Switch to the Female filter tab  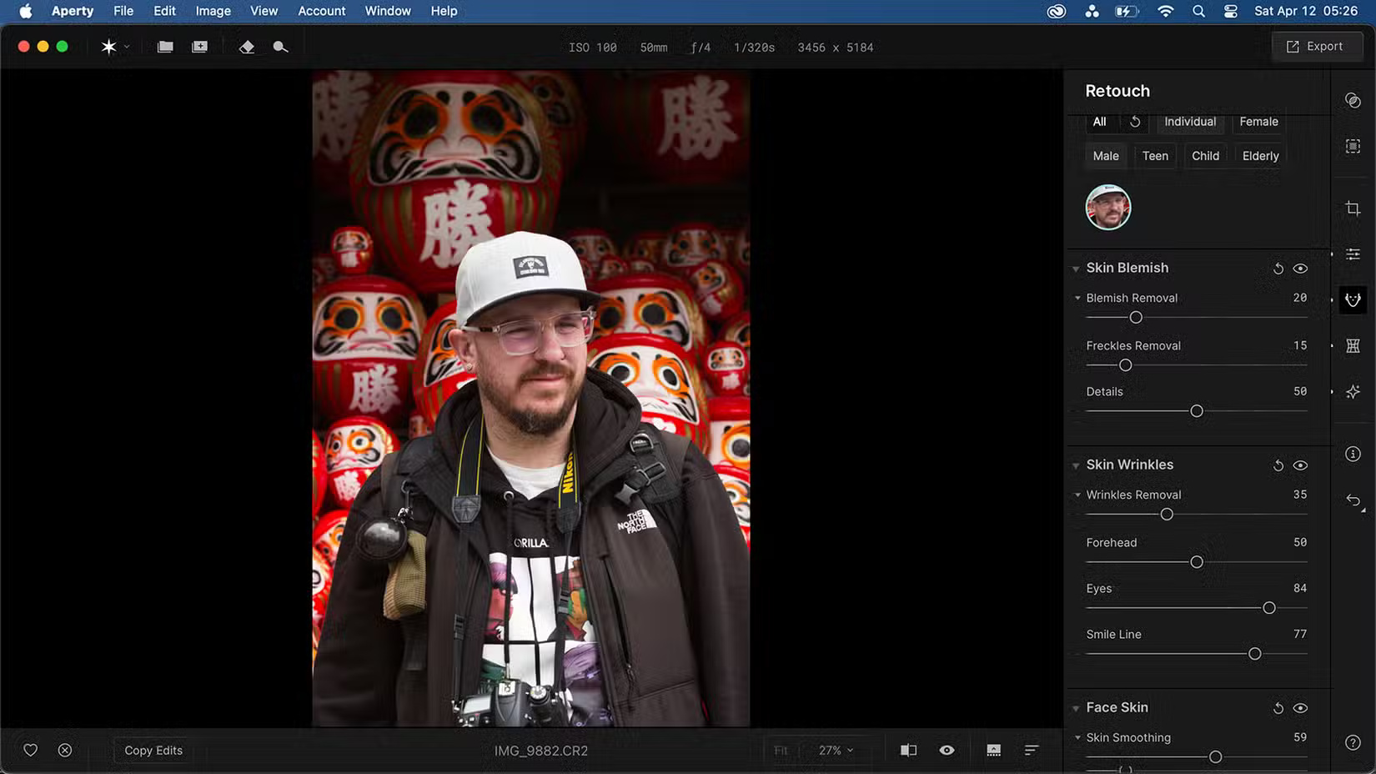1258,121
